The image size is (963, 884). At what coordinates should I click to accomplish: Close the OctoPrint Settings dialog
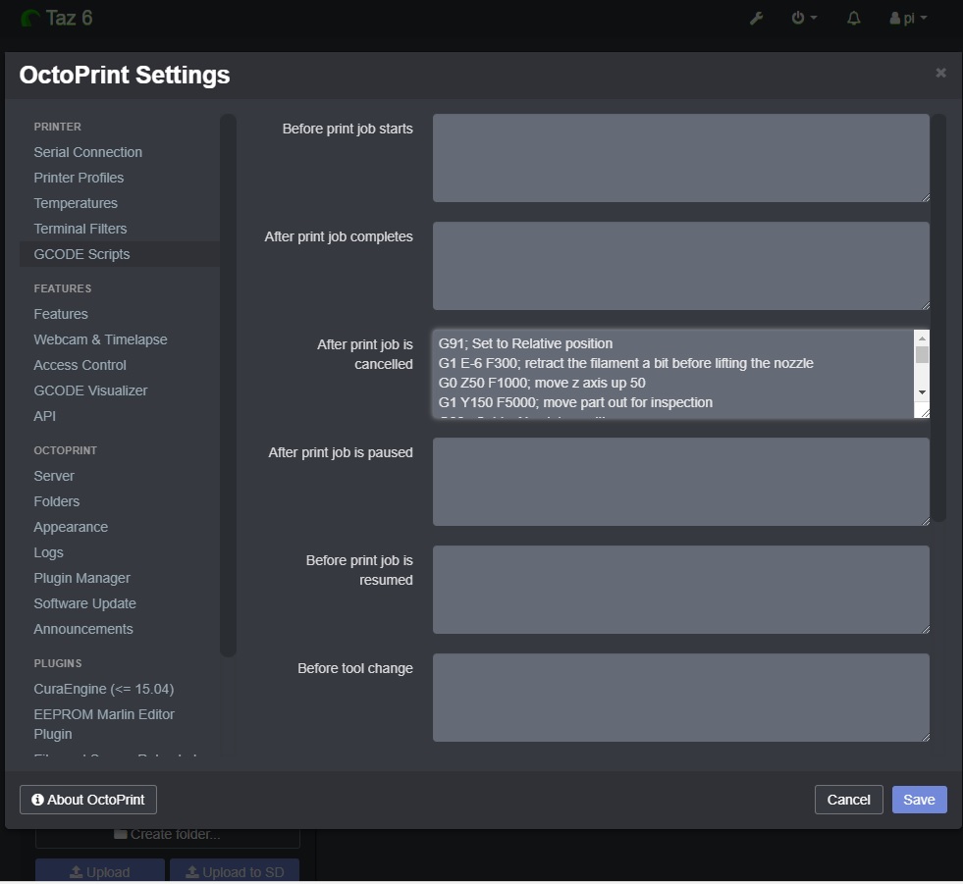coord(940,73)
